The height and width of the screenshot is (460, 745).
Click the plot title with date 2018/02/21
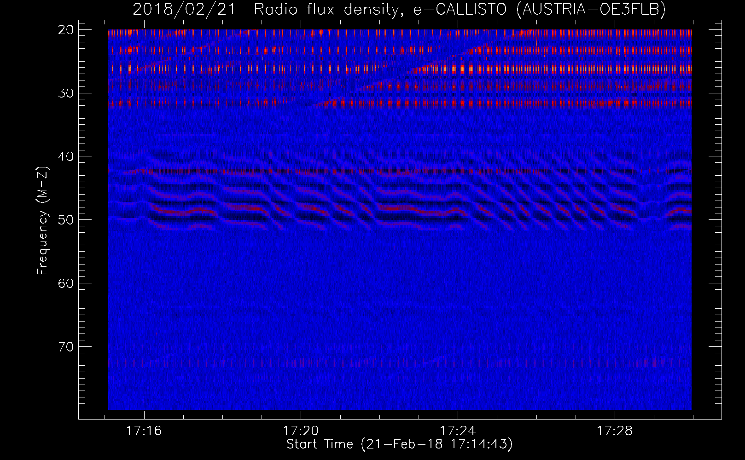[399, 10]
